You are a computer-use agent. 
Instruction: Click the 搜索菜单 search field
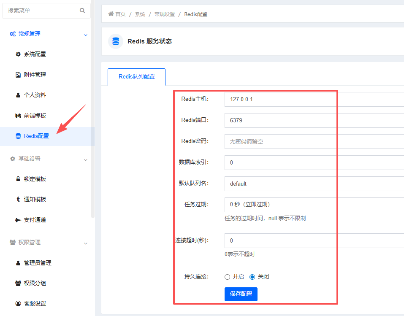click(46, 11)
